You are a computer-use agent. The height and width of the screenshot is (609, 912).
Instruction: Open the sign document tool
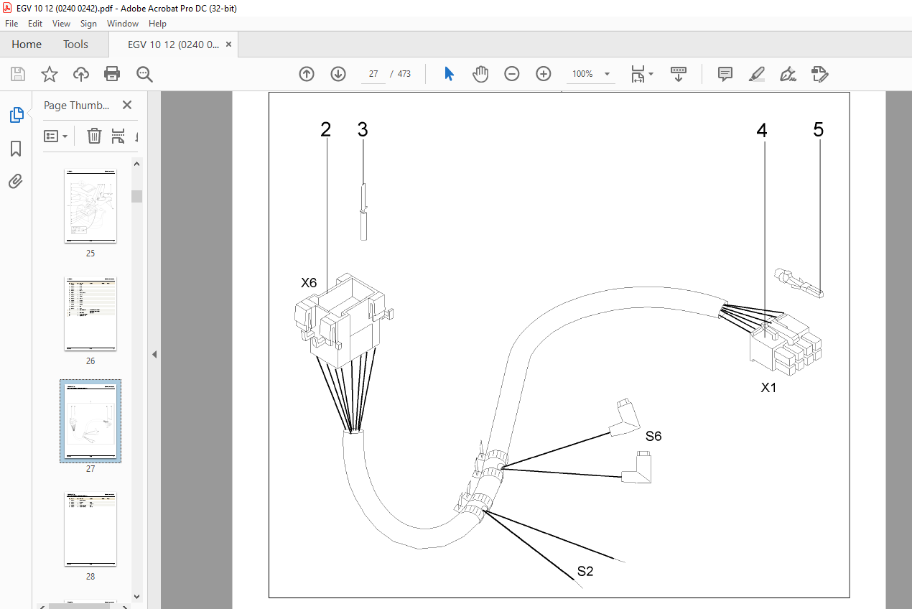(788, 74)
